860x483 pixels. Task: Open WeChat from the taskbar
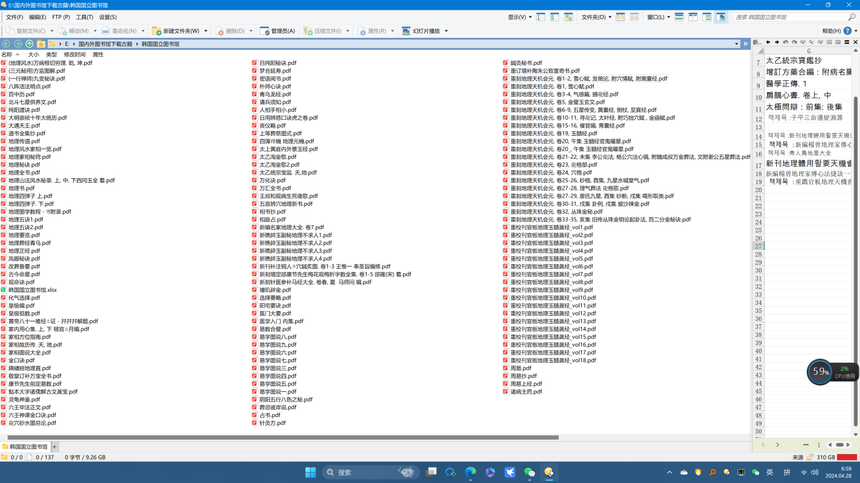pyautogui.click(x=529, y=472)
